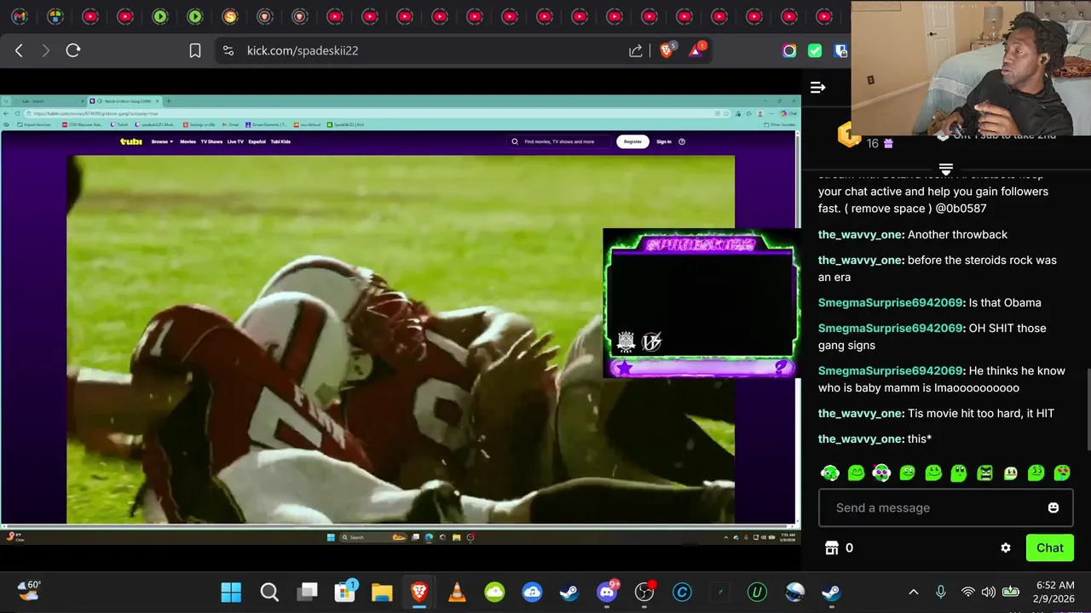Viewport: 1091px width, 613px height.
Task: Expand Tubi Browse dropdown in stream
Action: 162,141
